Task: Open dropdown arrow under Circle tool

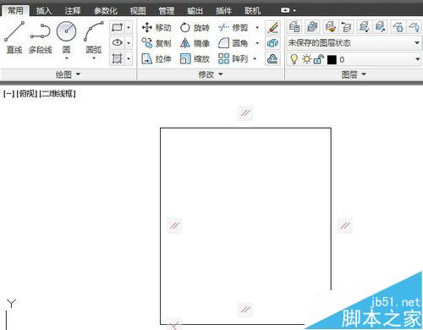Action: [67, 58]
